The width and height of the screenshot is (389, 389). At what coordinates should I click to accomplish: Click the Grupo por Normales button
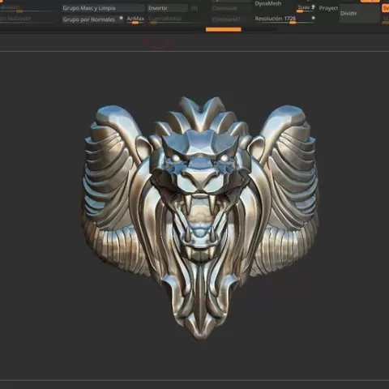92,19
